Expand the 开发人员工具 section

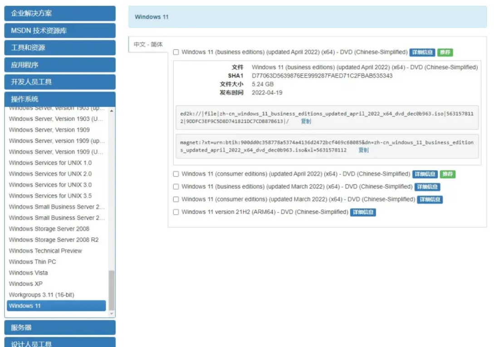[x=60, y=82]
